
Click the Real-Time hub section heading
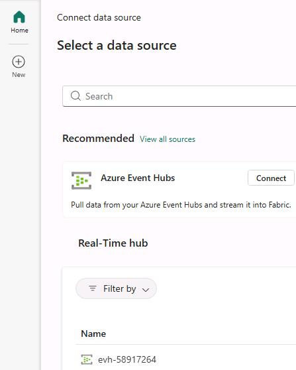point(113,243)
